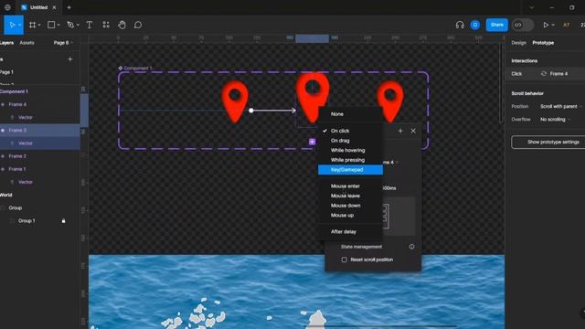Switch to the Design tab
585x329 pixels.
(518, 43)
